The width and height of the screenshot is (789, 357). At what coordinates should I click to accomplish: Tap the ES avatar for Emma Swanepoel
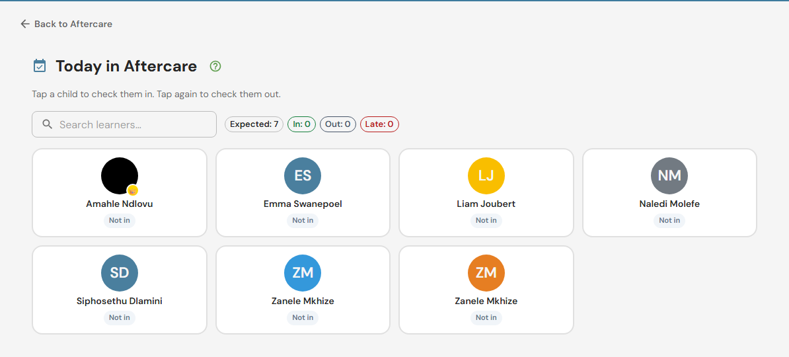coord(303,176)
